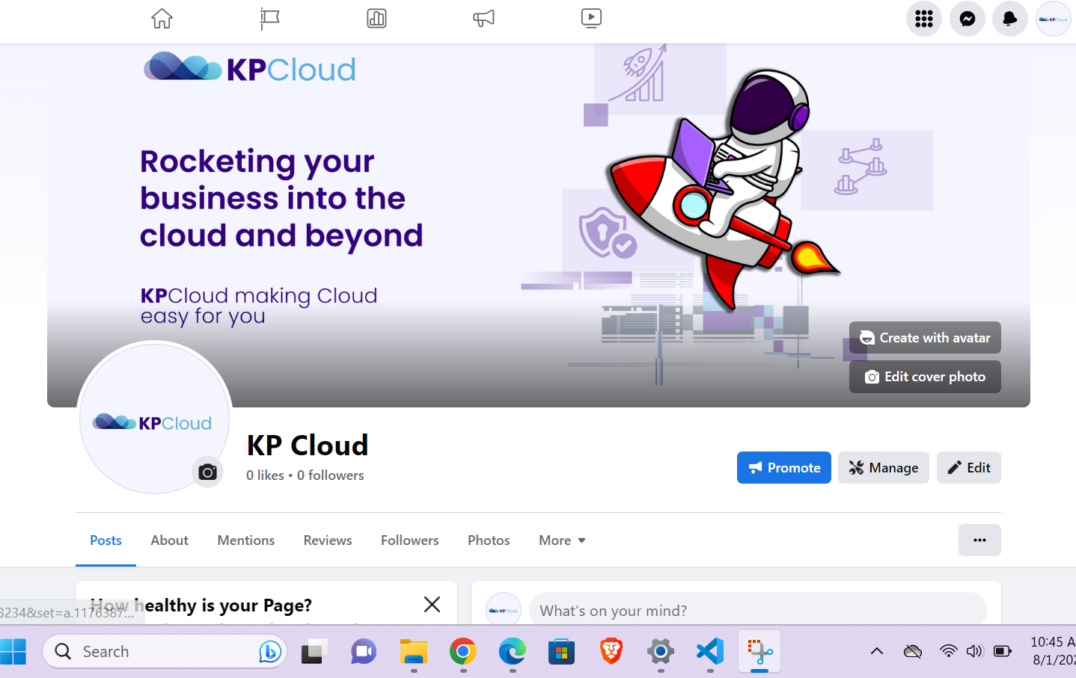Open File Explorer from the taskbar
1076x678 pixels.
[x=413, y=652]
